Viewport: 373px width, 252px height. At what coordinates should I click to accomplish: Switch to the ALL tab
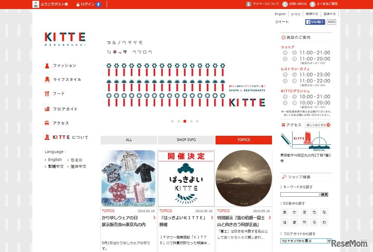coord(129,140)
